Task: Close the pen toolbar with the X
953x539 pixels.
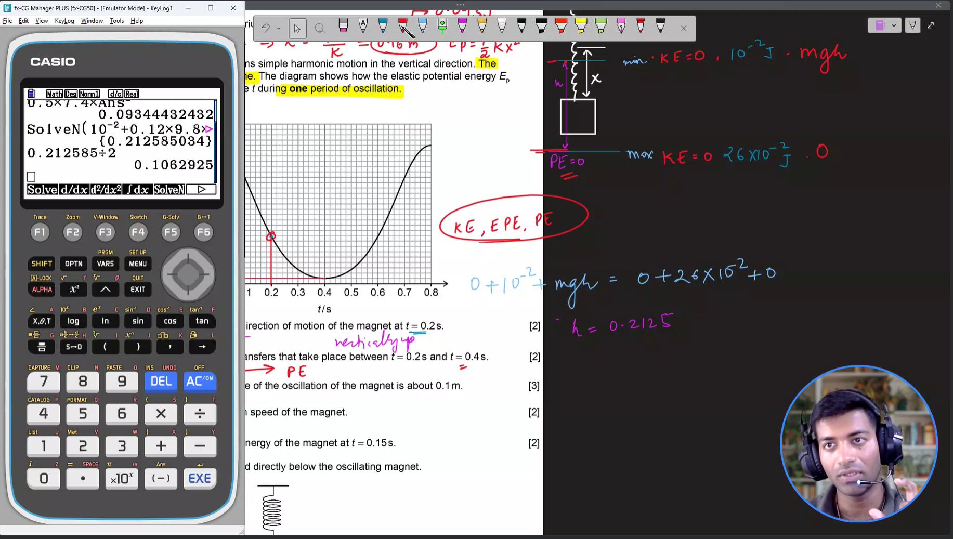Action: click(684, 28)
